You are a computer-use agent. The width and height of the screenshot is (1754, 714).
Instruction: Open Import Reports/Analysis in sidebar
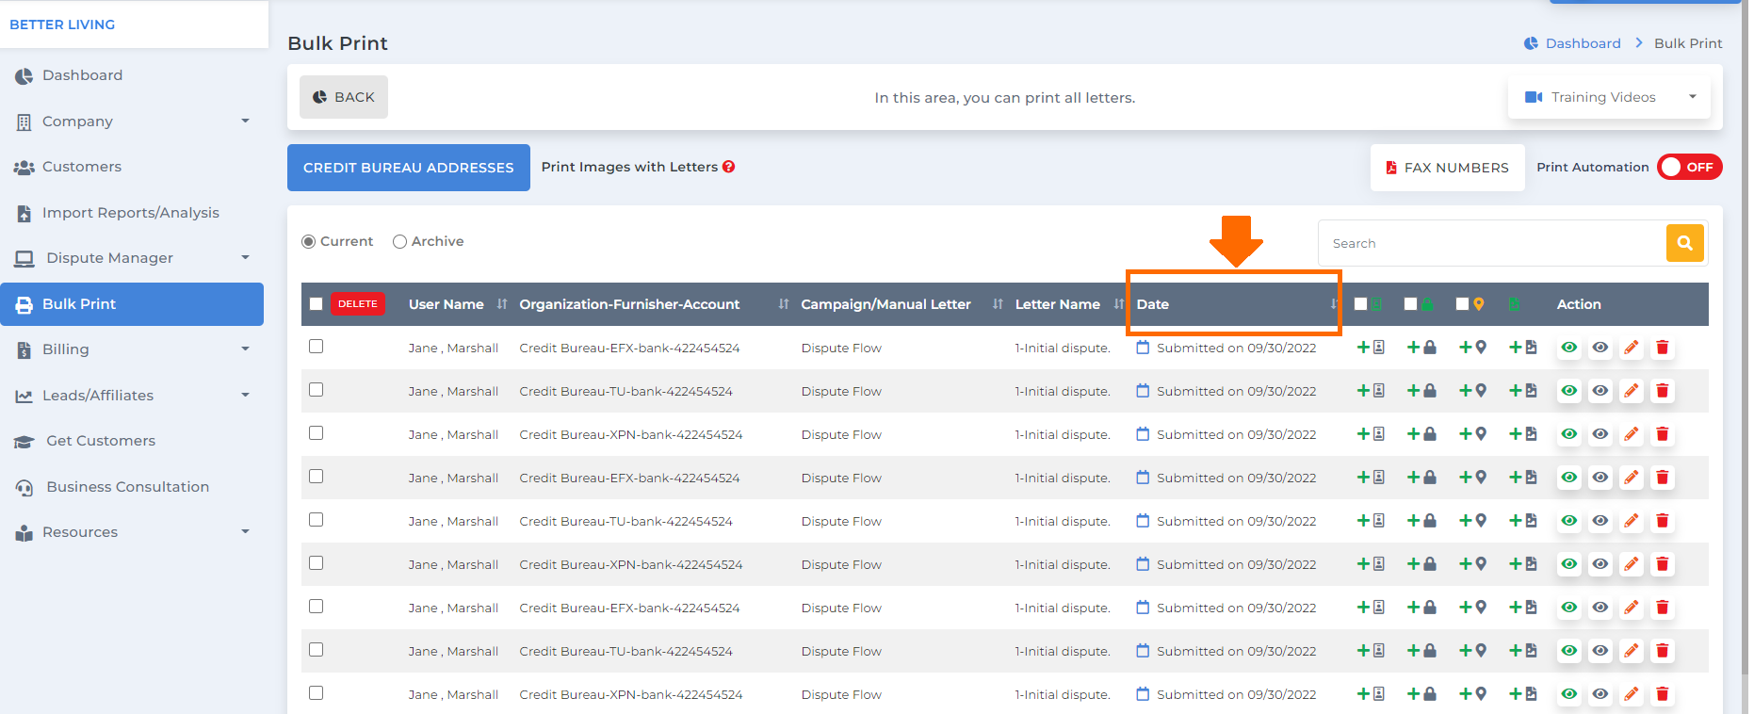132,213
